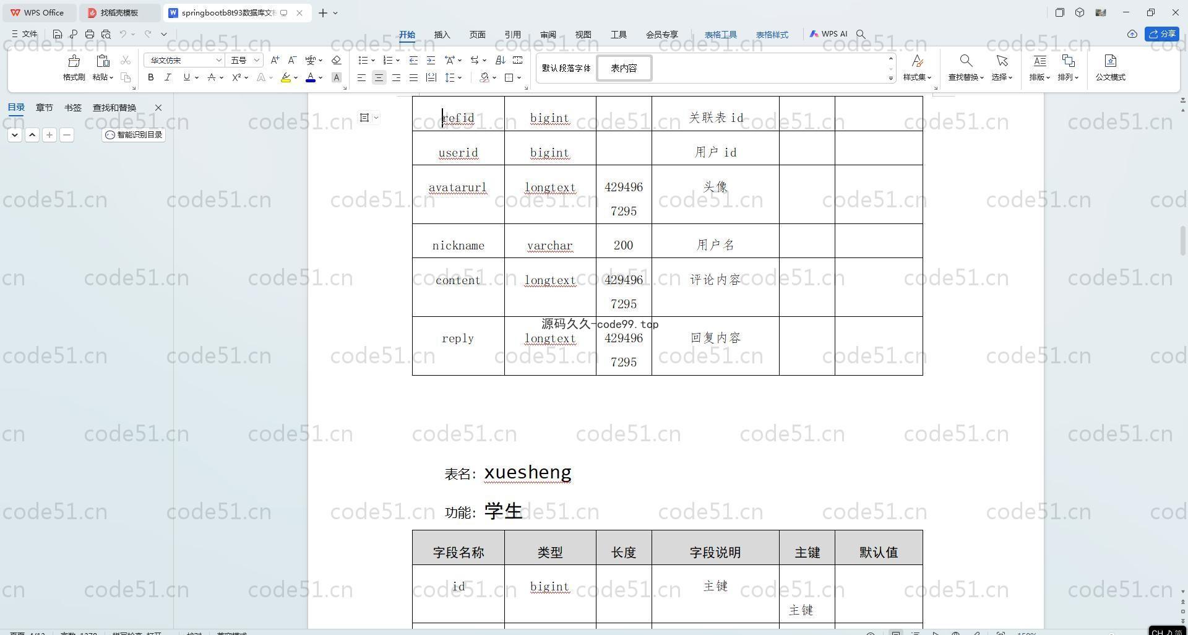Screen dimensions: 1188x635
Task: Click the Print icon in quick access toolbar
Action: point(90,34)
